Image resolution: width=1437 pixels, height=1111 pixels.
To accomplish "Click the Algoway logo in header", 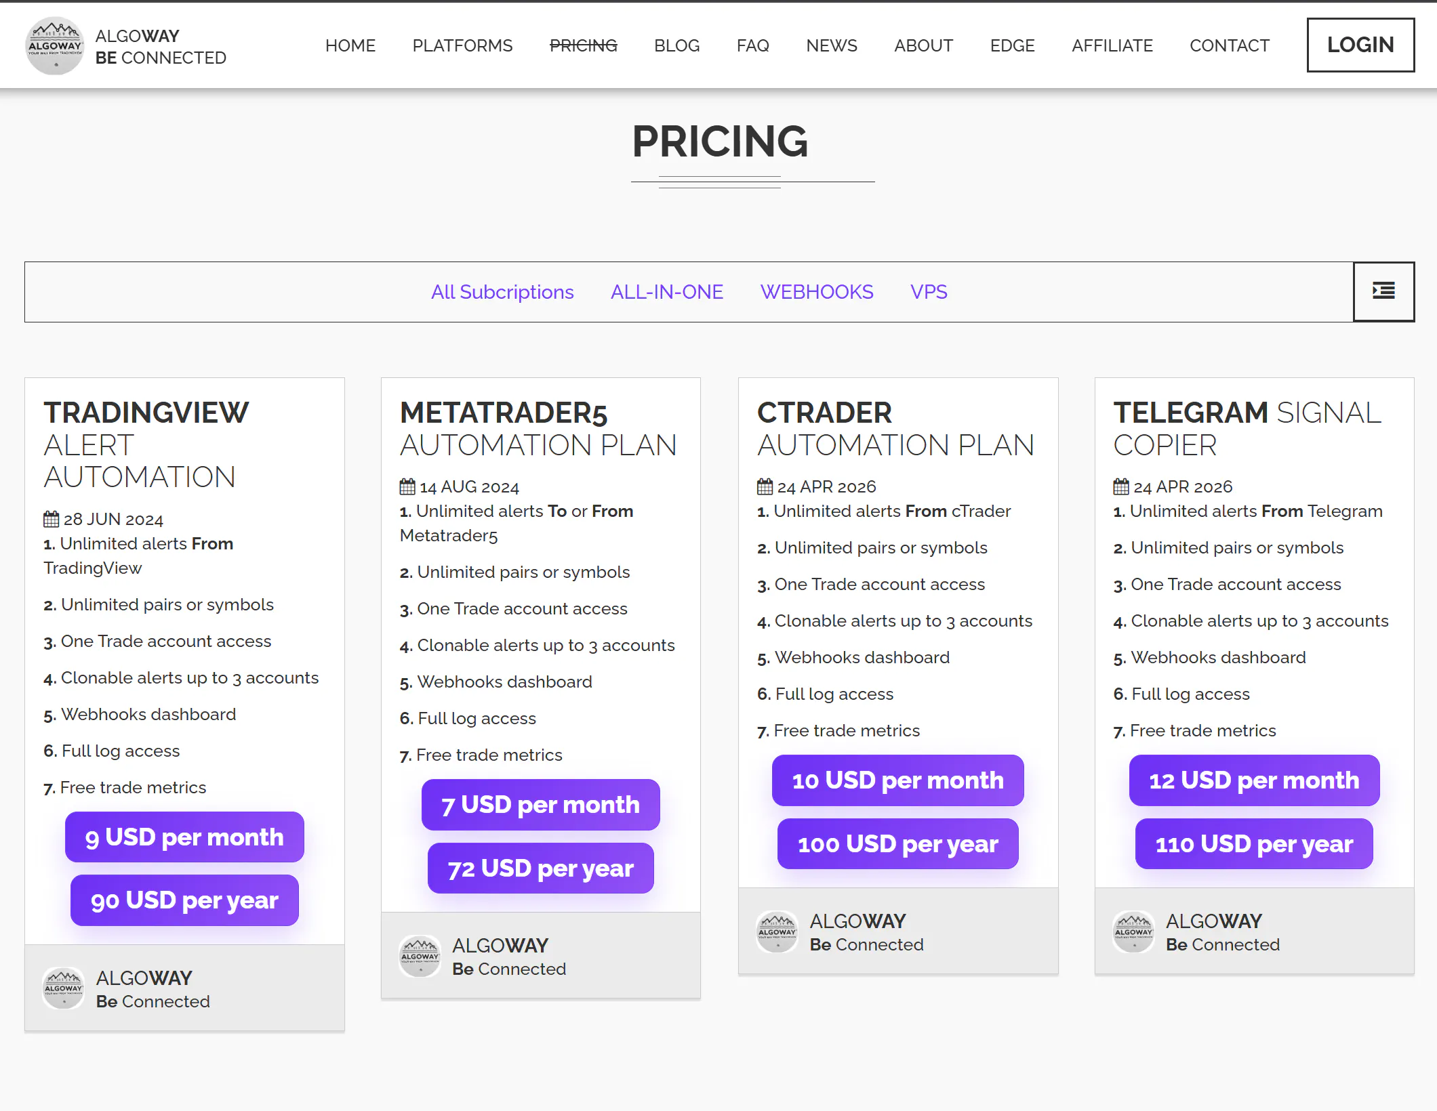I will [55, 45].
